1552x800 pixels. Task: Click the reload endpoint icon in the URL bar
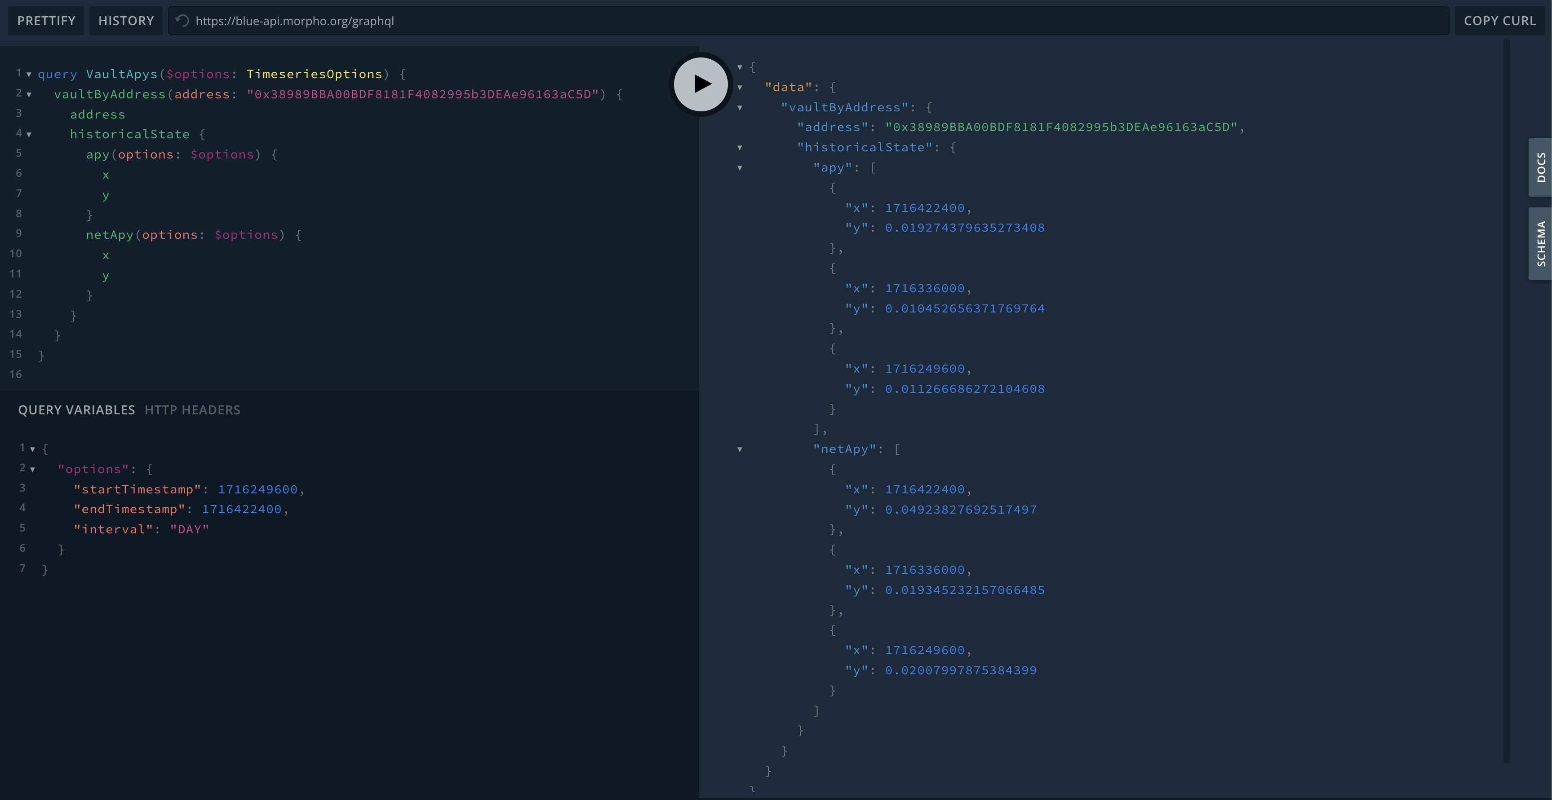(182, 21)
